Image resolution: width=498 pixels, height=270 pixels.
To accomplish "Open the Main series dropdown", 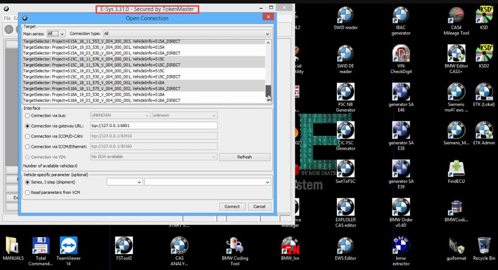I will 56,33.
